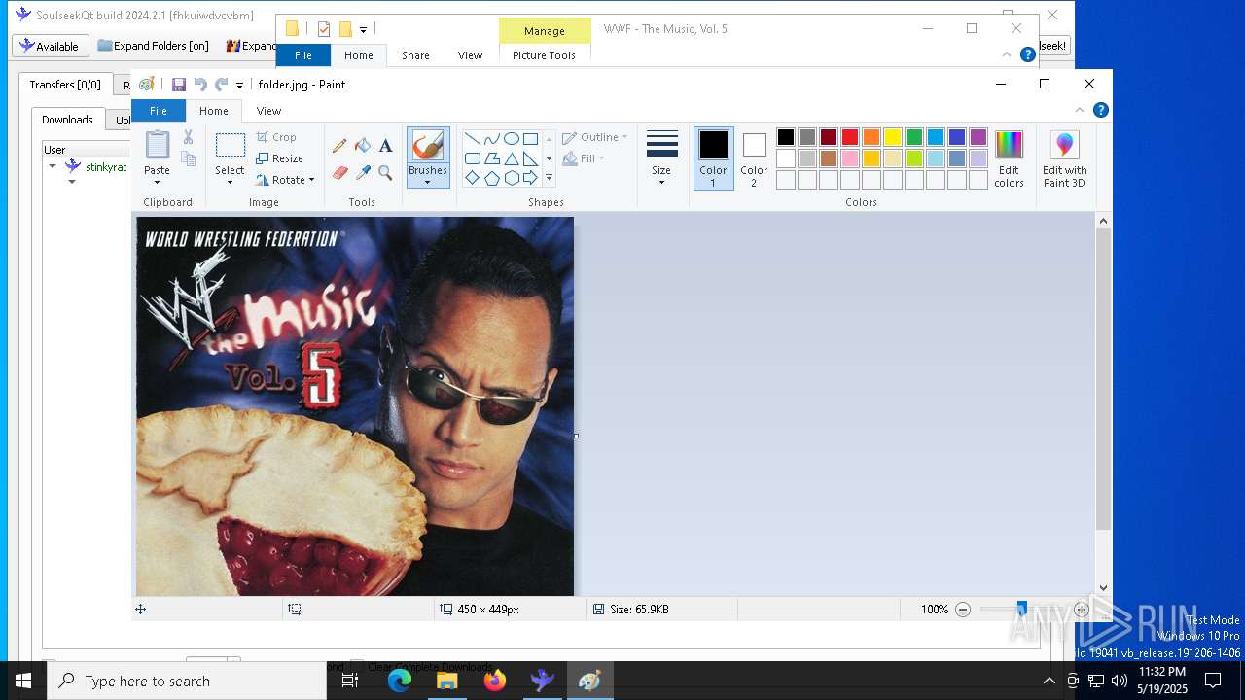Select the Pencil tool in Paint
This screenshot has height=700, width=1245.
339,146
